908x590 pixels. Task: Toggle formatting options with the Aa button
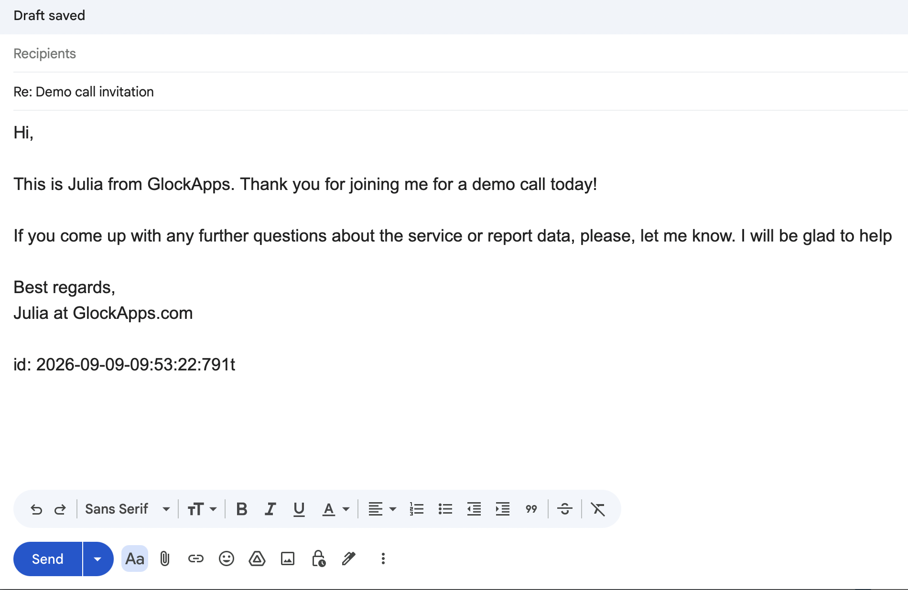click(x=135, y=558)
